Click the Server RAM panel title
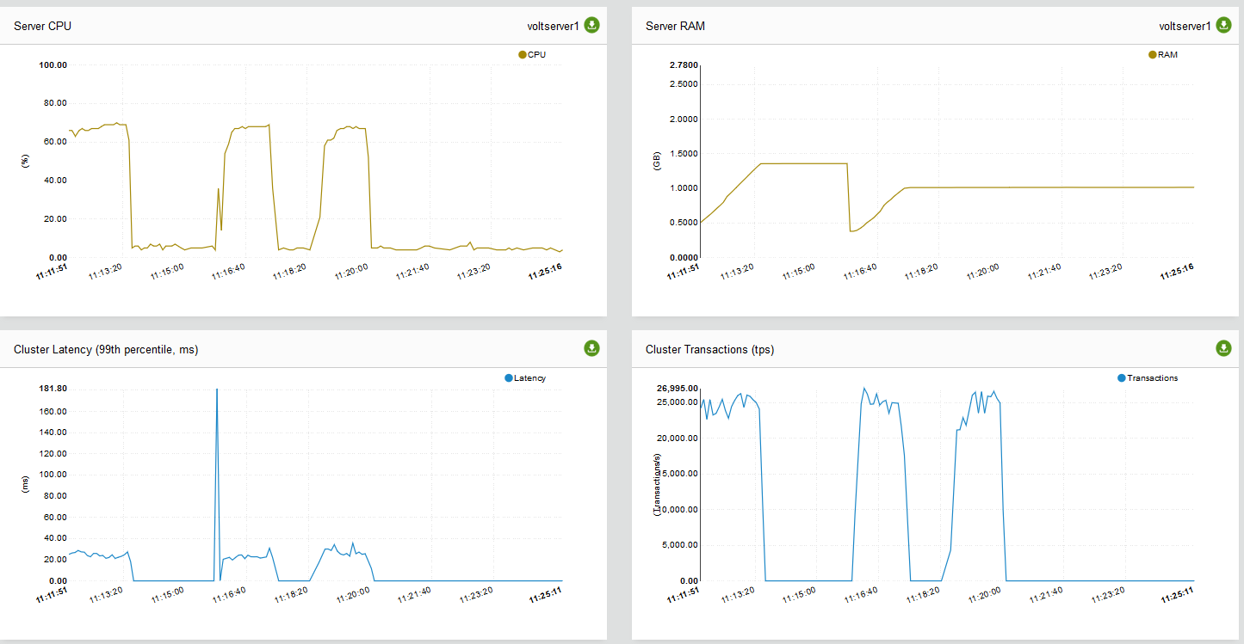The width and height of the screenshot is (1244, 644). point(675,25)
